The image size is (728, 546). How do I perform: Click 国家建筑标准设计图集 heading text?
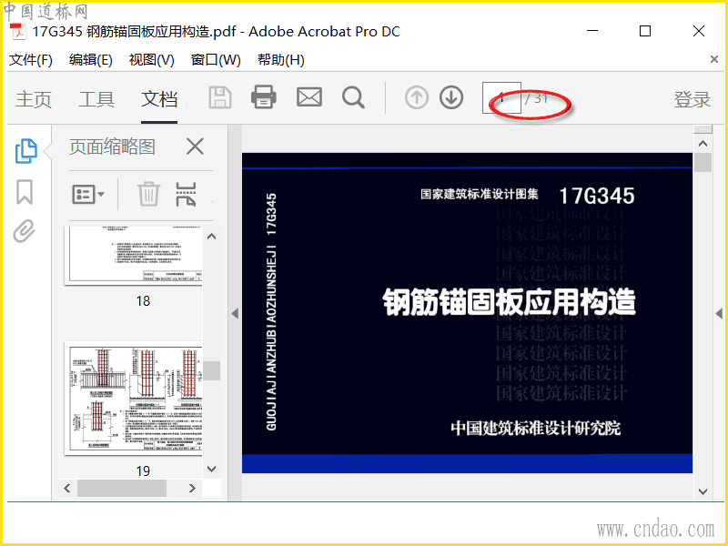(480, 194)
